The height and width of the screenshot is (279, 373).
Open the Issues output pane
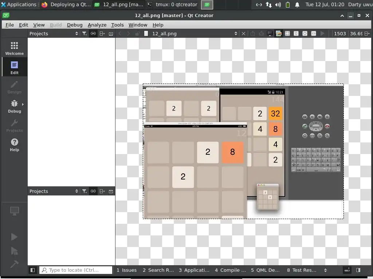[x=127, y=270]
